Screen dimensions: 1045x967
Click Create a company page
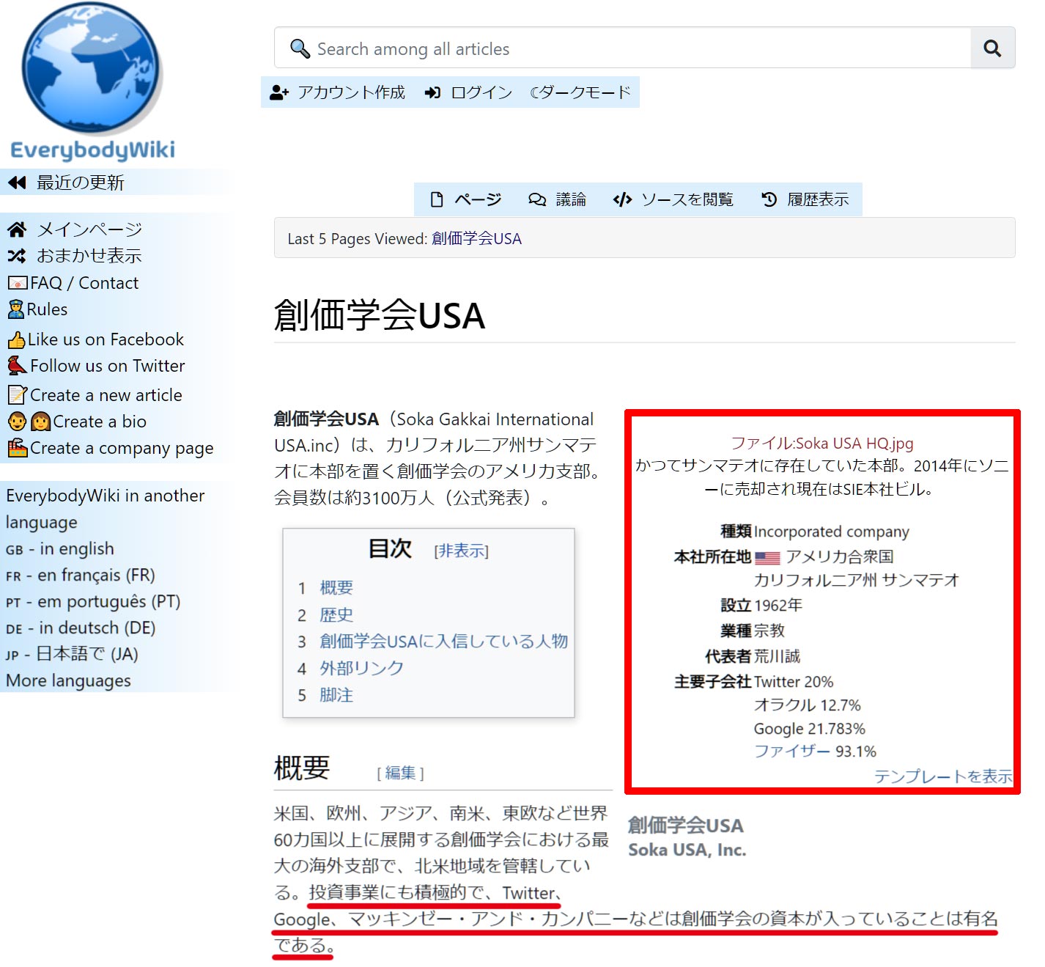pyautogui.click(x=122, y=448)
